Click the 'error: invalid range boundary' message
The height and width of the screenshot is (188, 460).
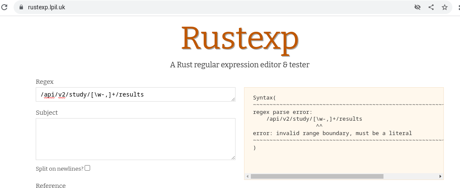pos(332,133)
